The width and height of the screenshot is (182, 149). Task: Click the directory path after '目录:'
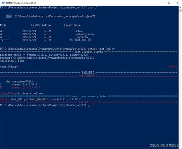pyautogui.click(x=55, y=16)
